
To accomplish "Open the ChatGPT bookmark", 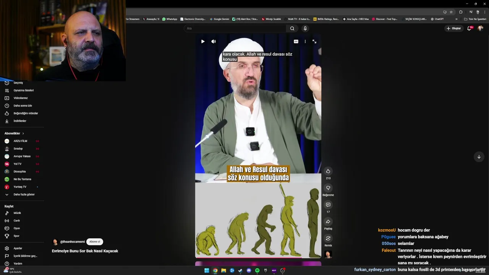I will (437, 19).
